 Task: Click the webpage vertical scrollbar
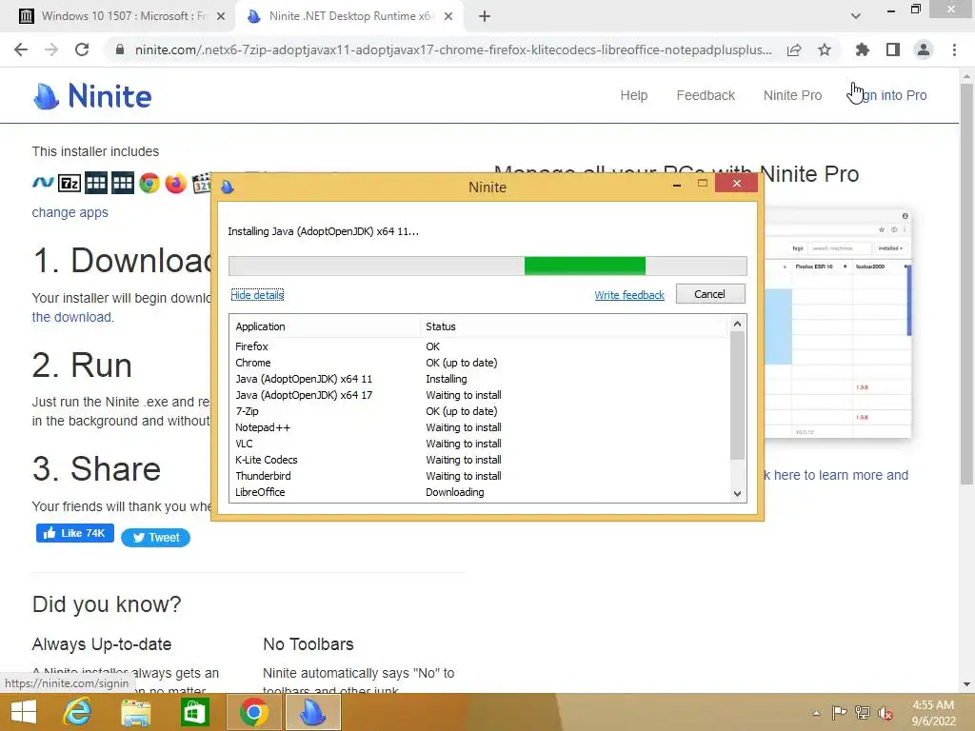(x=966, y=283)
